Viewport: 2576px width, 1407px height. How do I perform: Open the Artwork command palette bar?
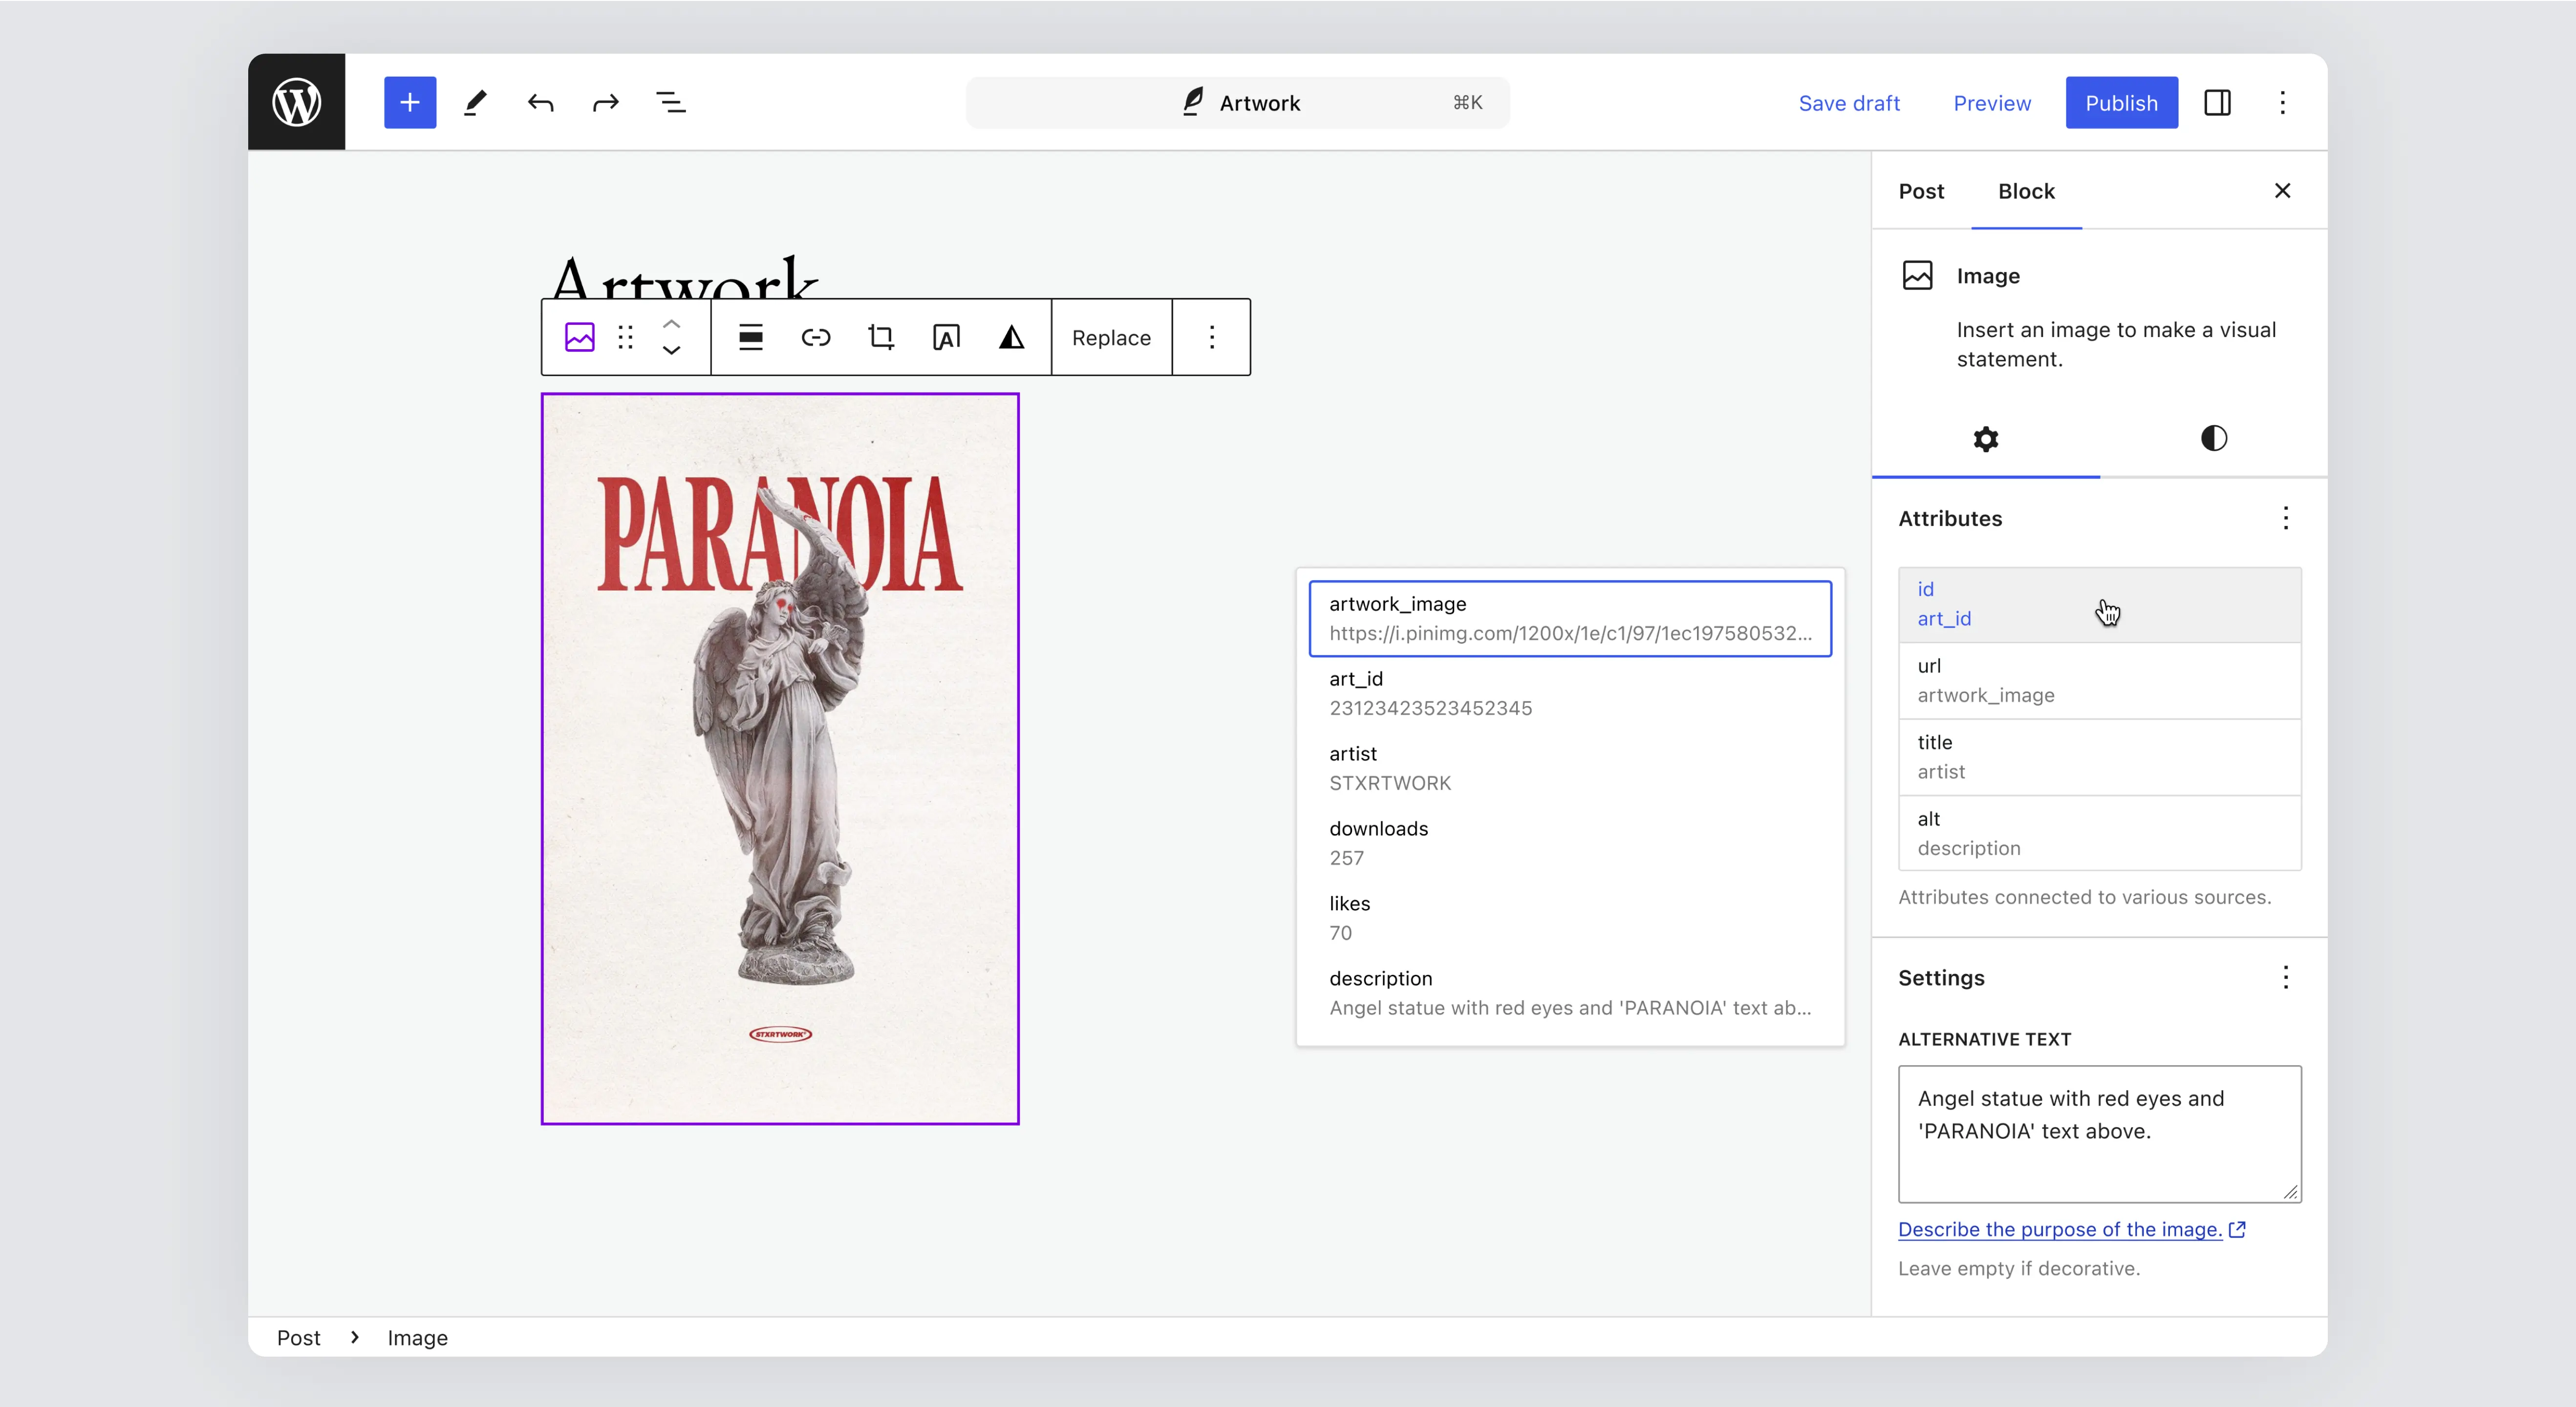1237,102
